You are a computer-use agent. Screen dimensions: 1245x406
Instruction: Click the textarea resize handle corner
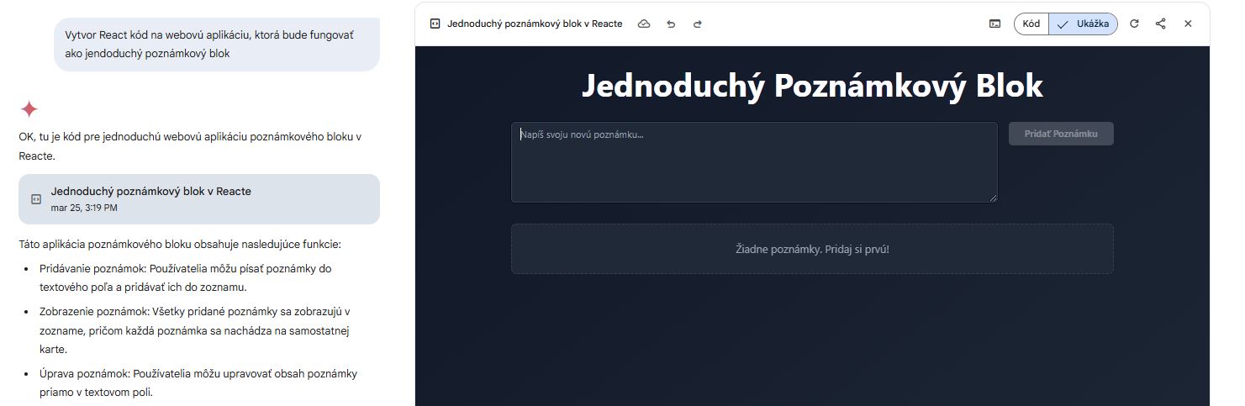pos(993,198)
